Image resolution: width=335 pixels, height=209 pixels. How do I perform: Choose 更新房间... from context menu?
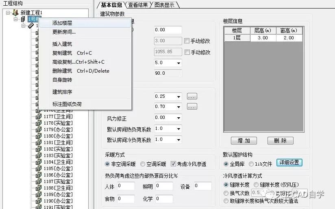tap(85, 32)
